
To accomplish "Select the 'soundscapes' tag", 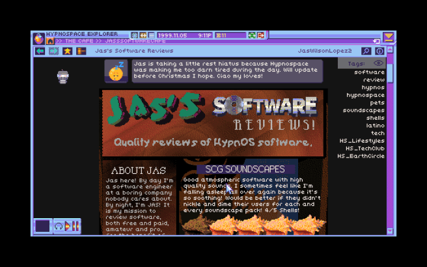I will pos(363,110).
